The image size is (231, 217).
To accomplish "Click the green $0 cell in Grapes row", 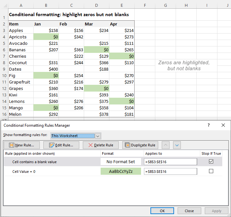I will pos(96,89).
